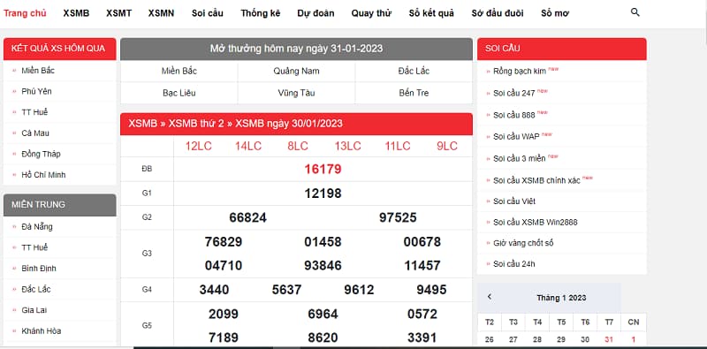Open Đà Nẵng in Miền Trung list

click(x=36, y=226)
